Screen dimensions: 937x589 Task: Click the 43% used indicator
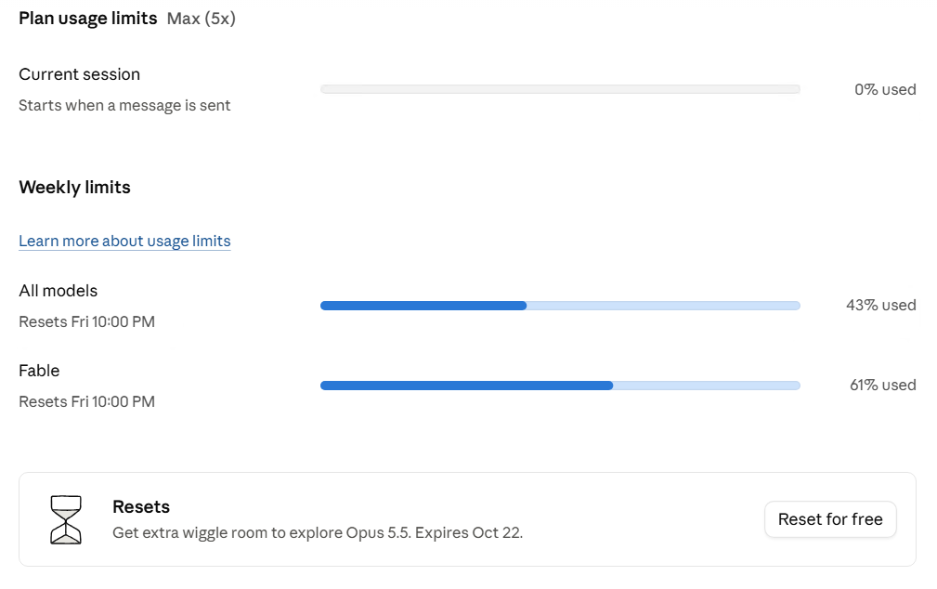881,305
